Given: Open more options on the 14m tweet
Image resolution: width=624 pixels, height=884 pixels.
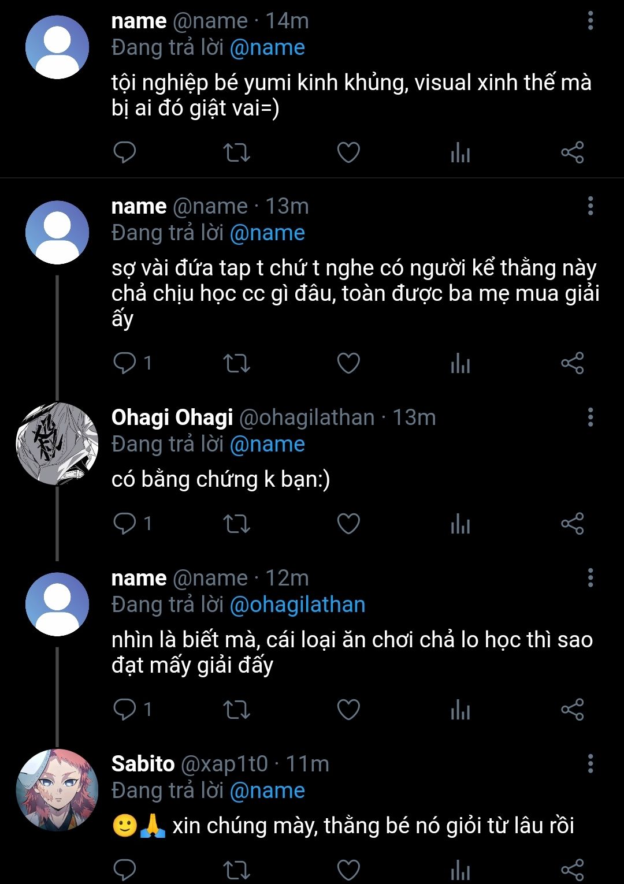Looking at the screenshot, I should (590, 21).
